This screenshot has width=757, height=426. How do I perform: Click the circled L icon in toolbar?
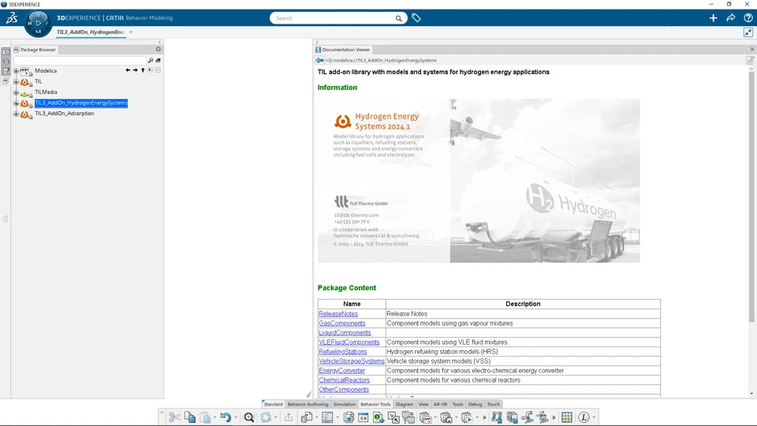[584, 417]
